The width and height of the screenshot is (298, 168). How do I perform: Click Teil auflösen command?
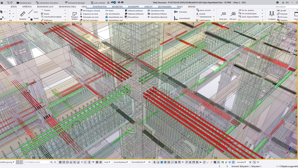tap(132, 17)
